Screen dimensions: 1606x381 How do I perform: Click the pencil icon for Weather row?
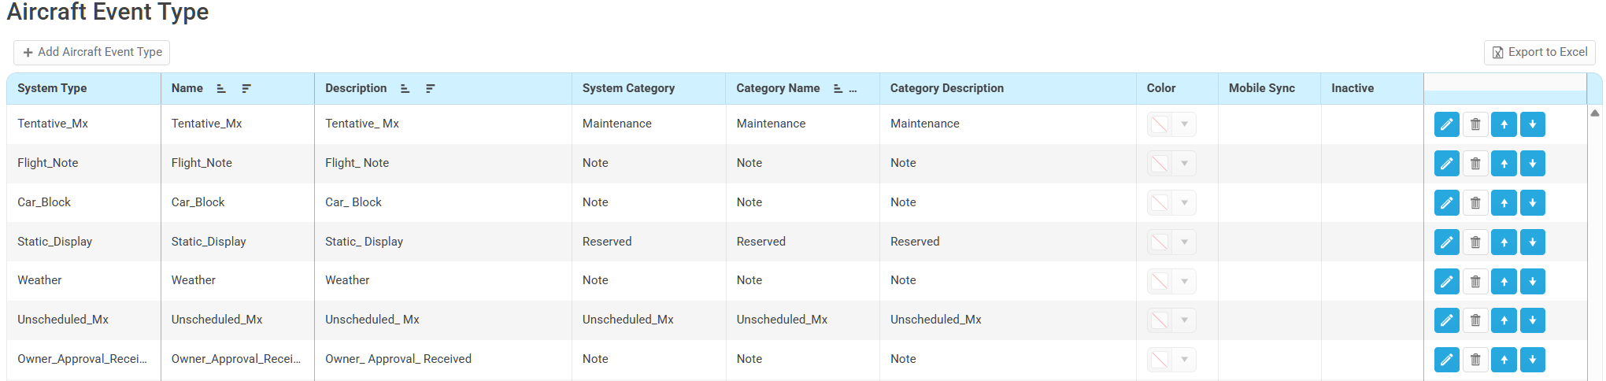1446,281
